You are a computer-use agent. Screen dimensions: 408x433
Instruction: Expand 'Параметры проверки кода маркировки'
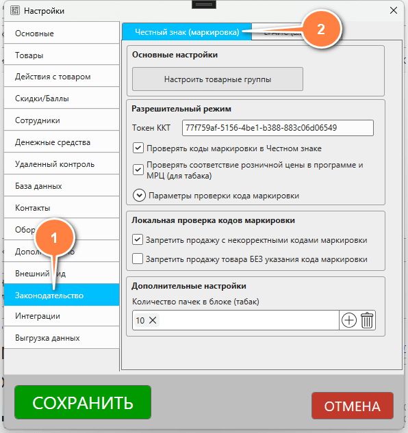[x=139, y=196]
